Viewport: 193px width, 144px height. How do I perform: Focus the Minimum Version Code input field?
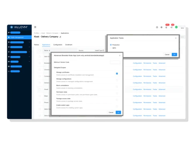[115, 62]
